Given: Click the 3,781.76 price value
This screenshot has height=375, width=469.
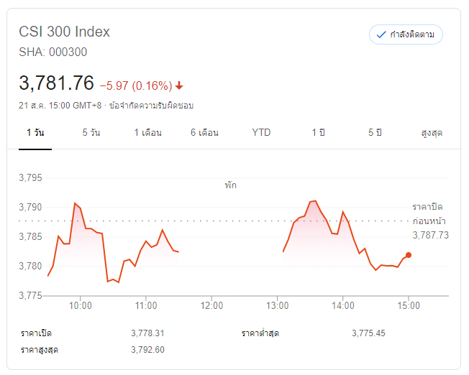Looking at the screenshot, I should pos(57,83).
